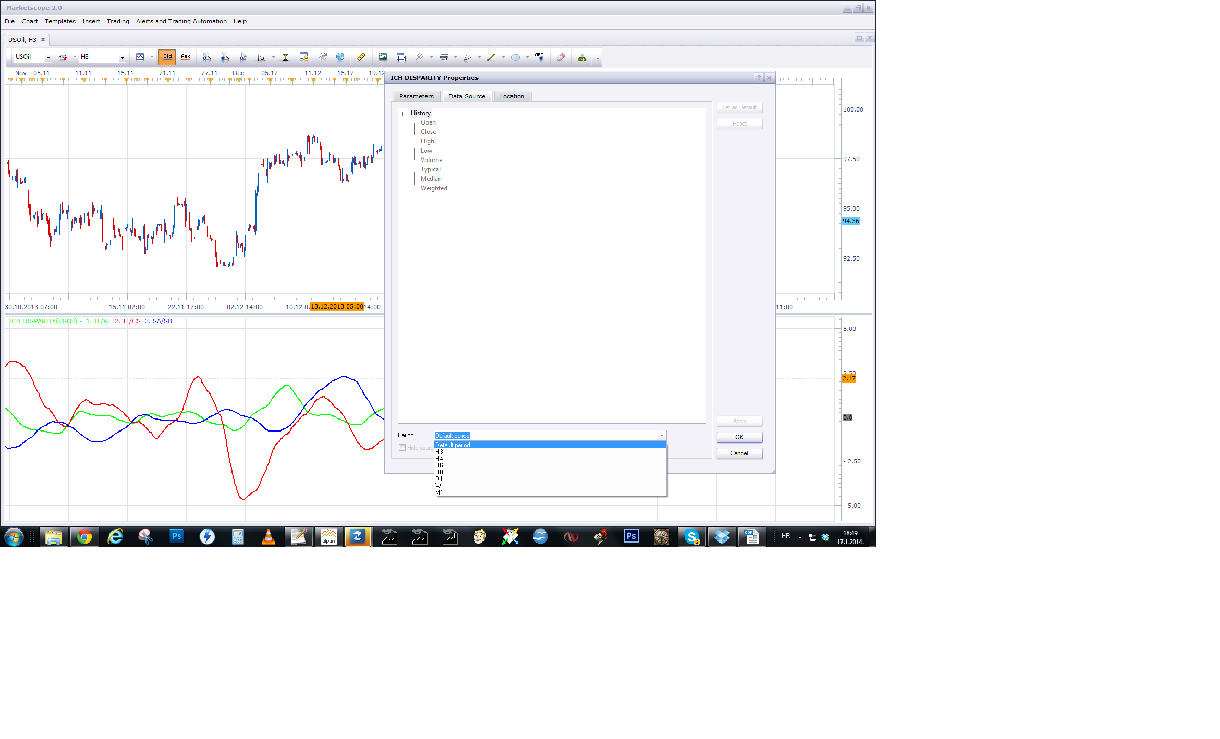The height and width of the screenshot is (739, 1220).
Task: Expand ellipse shape dropdown arrow
Action: (x=527, y=57)
